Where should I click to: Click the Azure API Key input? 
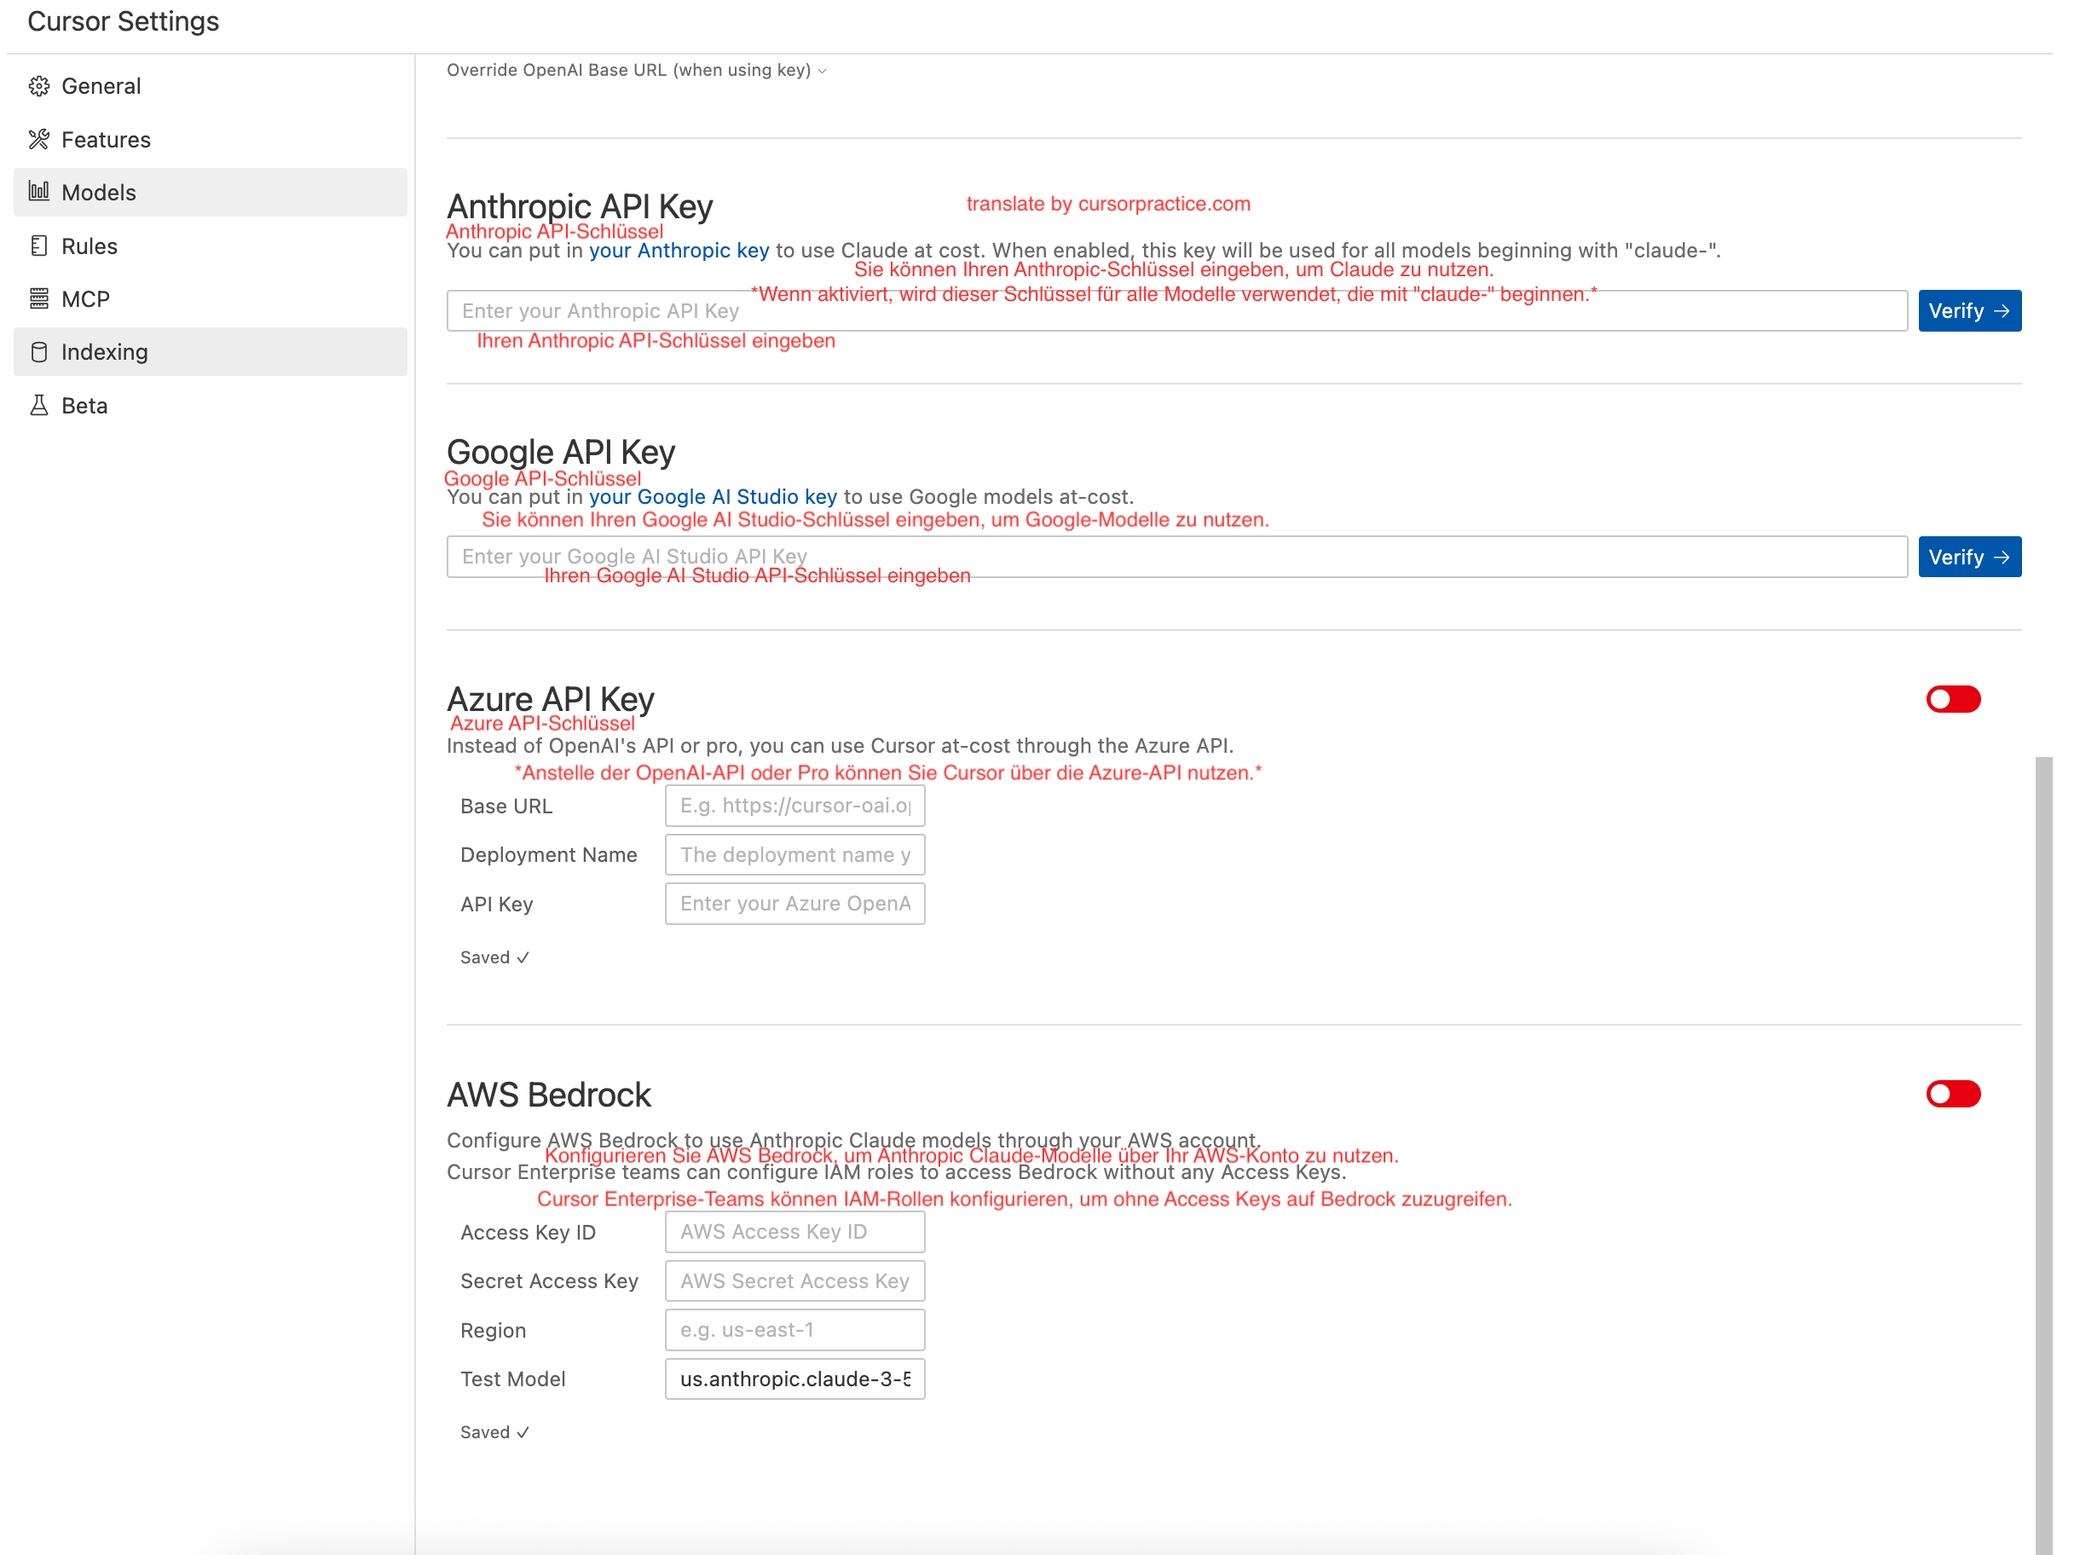[x=794, y=904]
